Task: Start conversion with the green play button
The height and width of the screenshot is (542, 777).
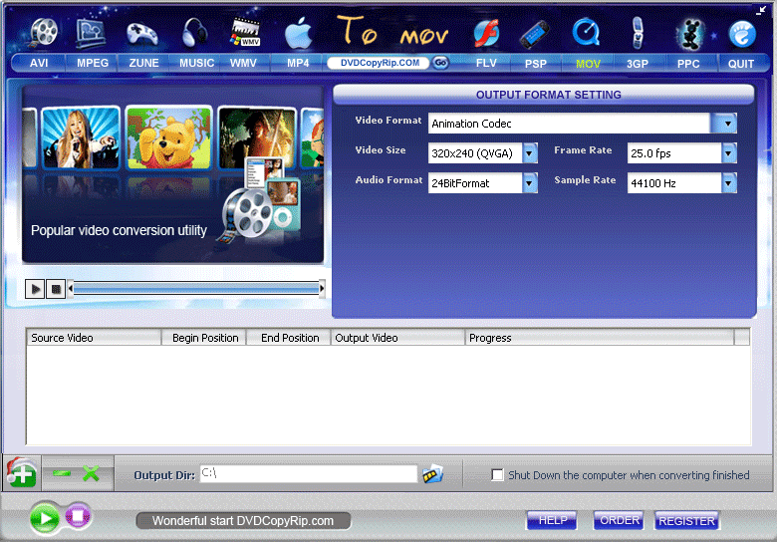Action: click(x=45, y=519)
